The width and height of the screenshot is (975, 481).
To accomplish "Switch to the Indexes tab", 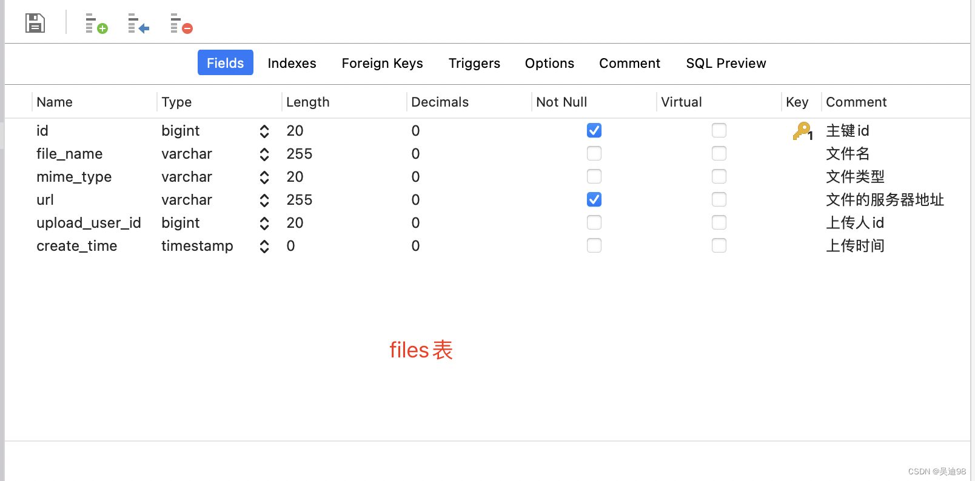I will [292, 63].
